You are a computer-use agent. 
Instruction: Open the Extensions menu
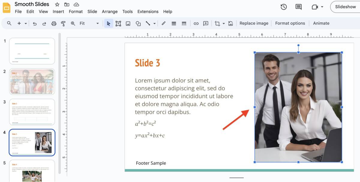click(x=148, y=11)
